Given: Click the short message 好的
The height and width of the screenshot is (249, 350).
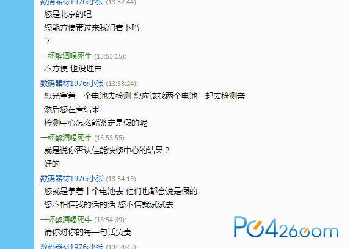Looking at the screenshot, I should click(52, 164).
